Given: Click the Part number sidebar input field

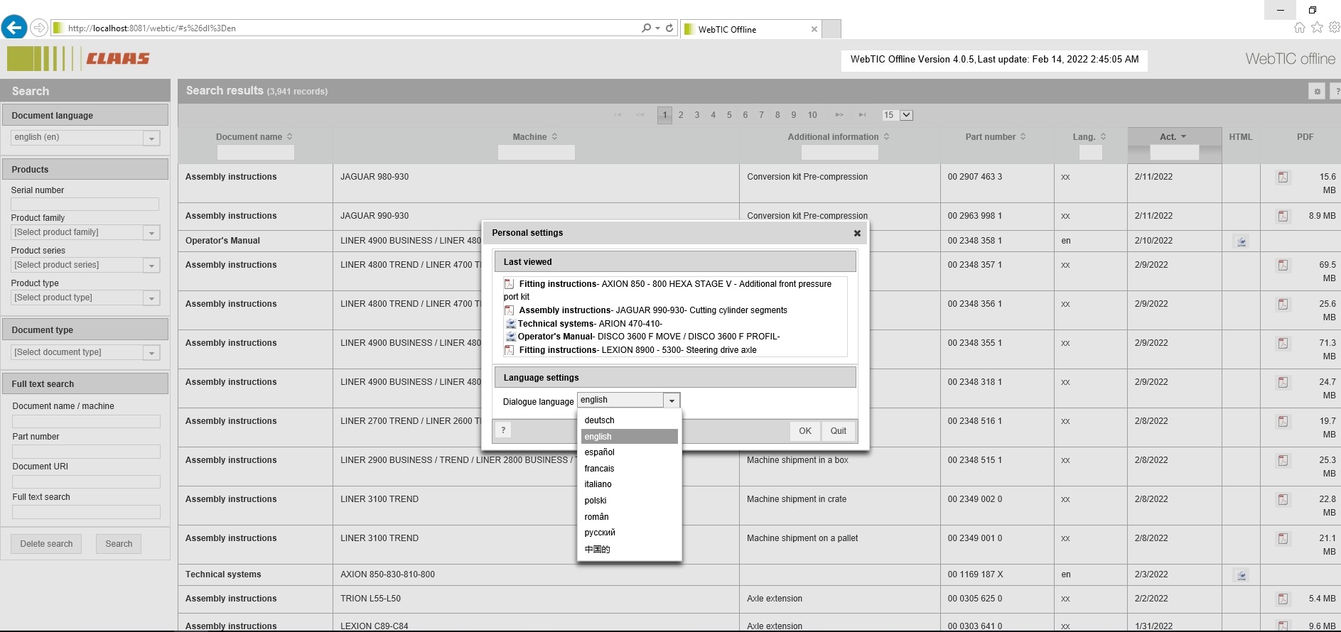Looking at the screenshot, I should [x=86, y=452].
